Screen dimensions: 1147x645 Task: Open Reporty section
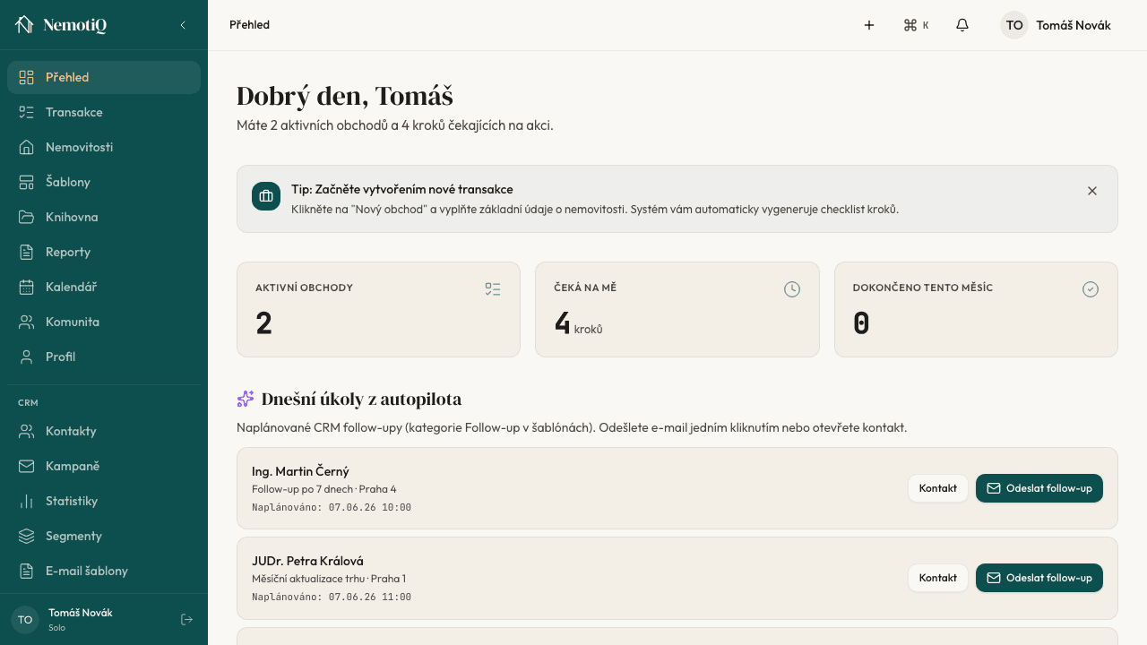(104, 252)
